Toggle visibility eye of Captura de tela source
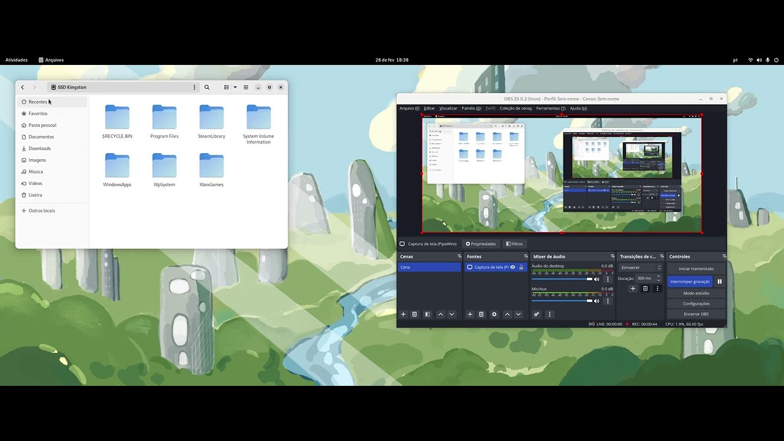 coord(513,267)
